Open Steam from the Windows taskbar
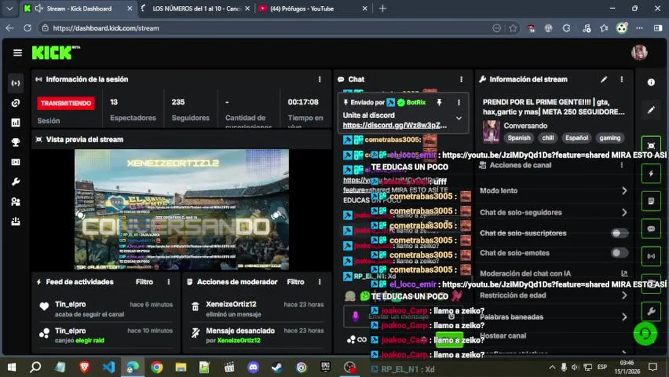Viewport: 669px width, 377px height. coord(277,367)
